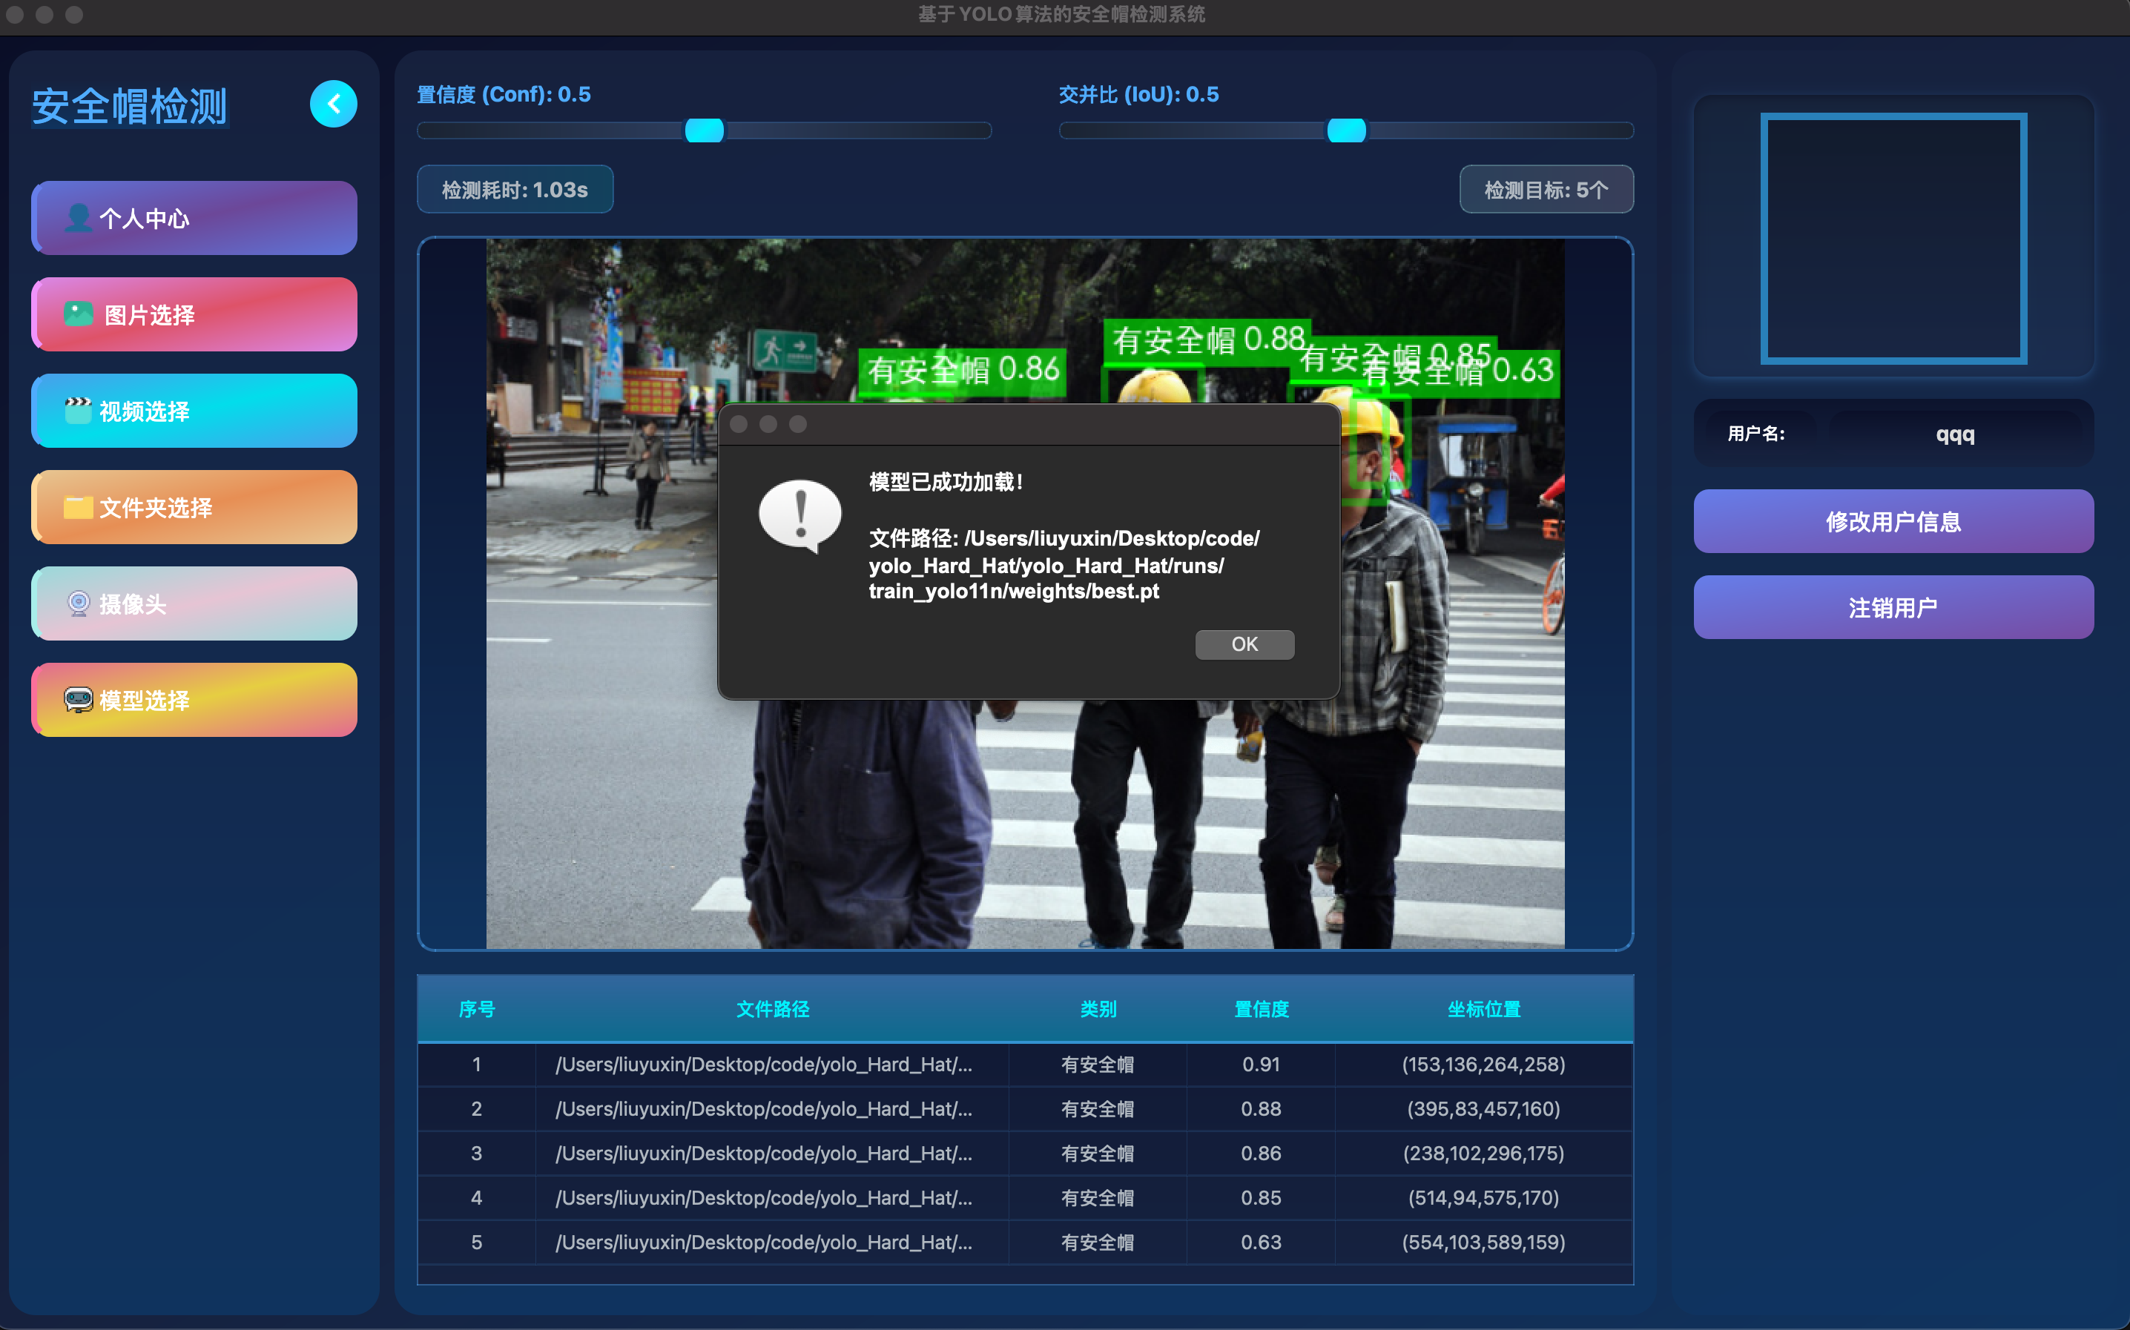Open 修改用户信息 to edit user info
2130x1330 pixels.
pos(1893,522)
